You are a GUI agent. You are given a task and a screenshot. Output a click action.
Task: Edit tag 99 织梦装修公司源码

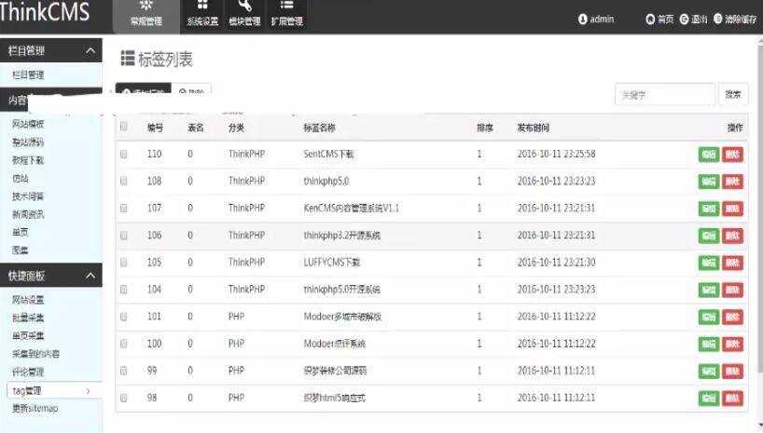709,372
